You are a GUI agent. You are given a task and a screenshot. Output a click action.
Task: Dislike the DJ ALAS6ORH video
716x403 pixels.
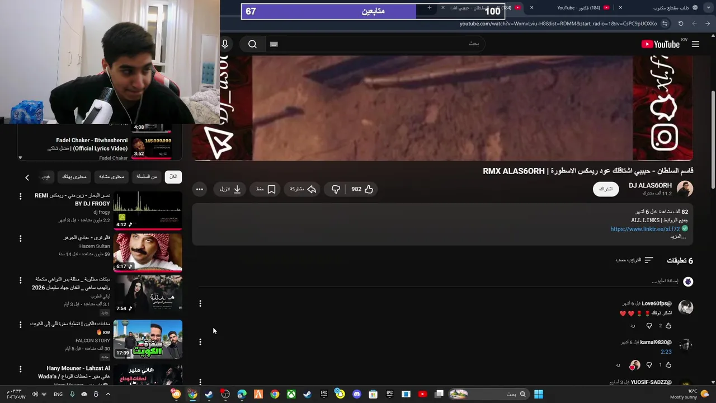(x=336, y=189)
